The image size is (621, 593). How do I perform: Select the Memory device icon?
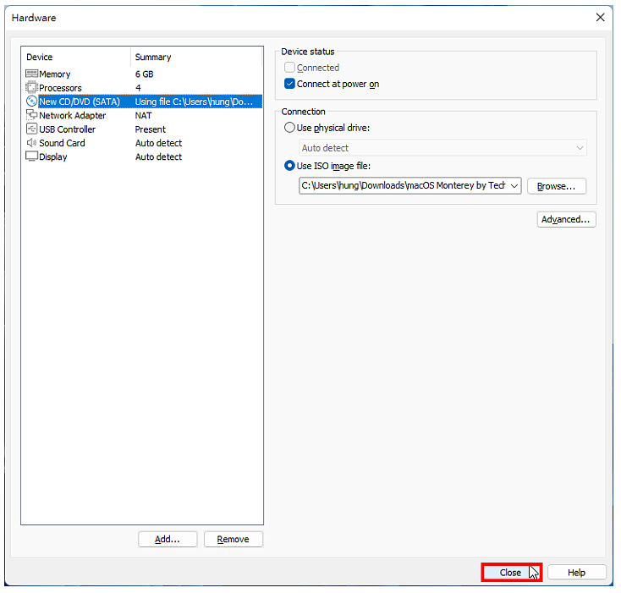click(31, 74)
